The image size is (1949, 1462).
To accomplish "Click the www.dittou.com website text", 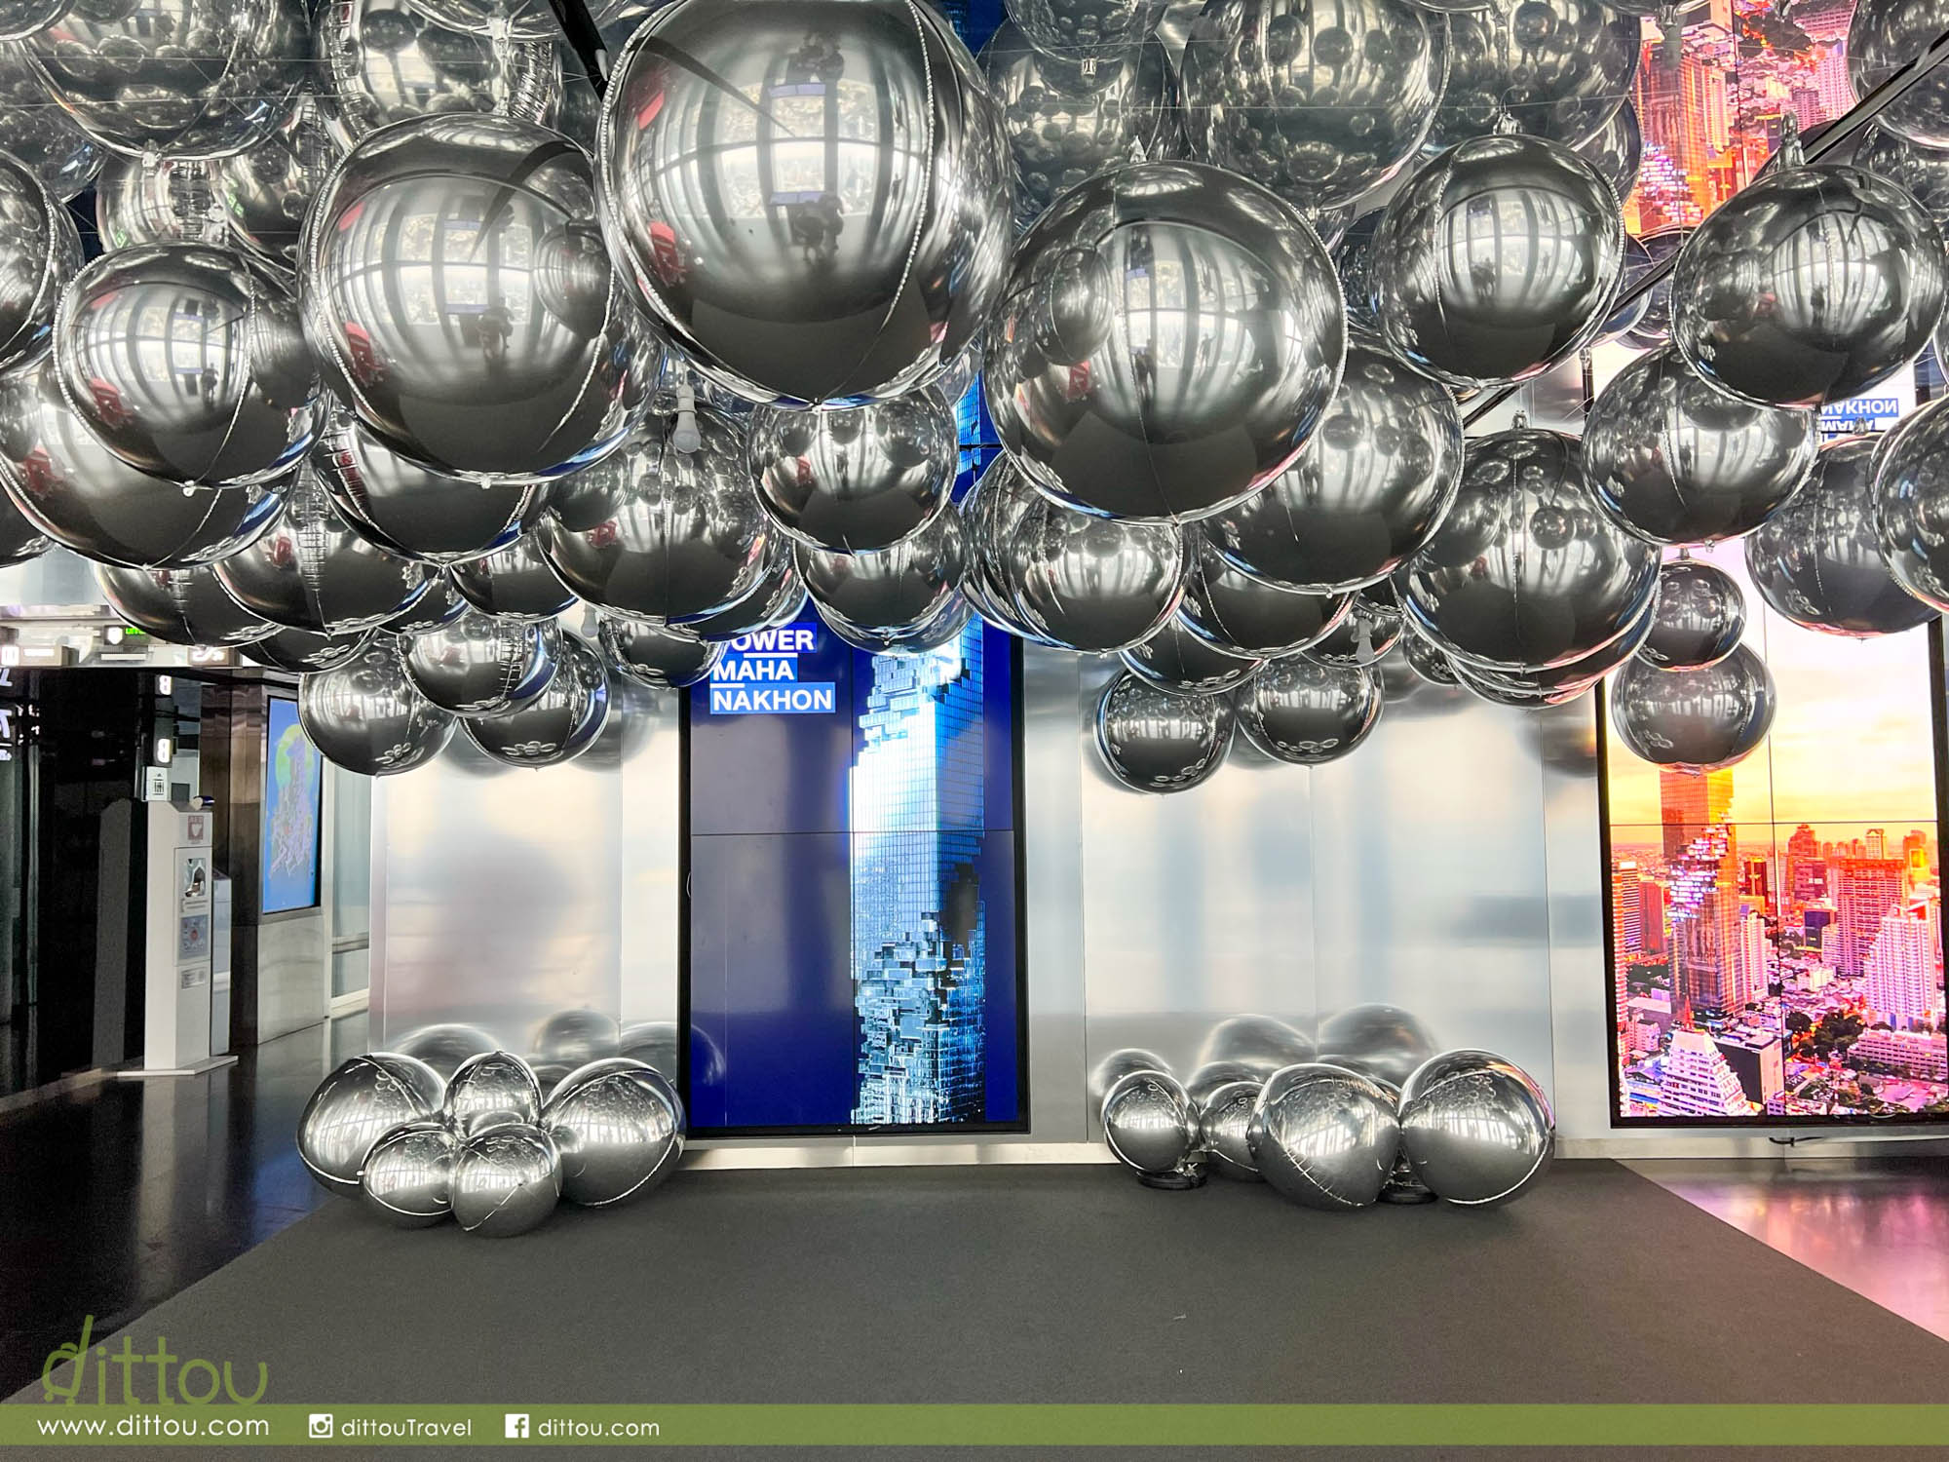I will point(153,1426).
